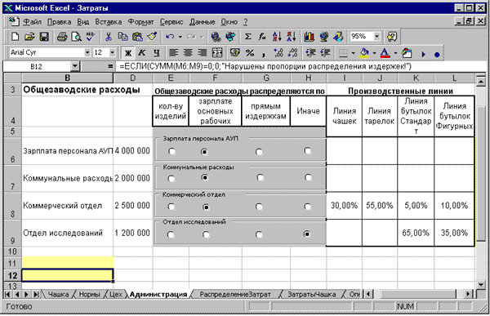The width and height of the screenshot is (490, 316).
Task: Select Иначе radio for Отдел исследований
Action: (307, 234)
